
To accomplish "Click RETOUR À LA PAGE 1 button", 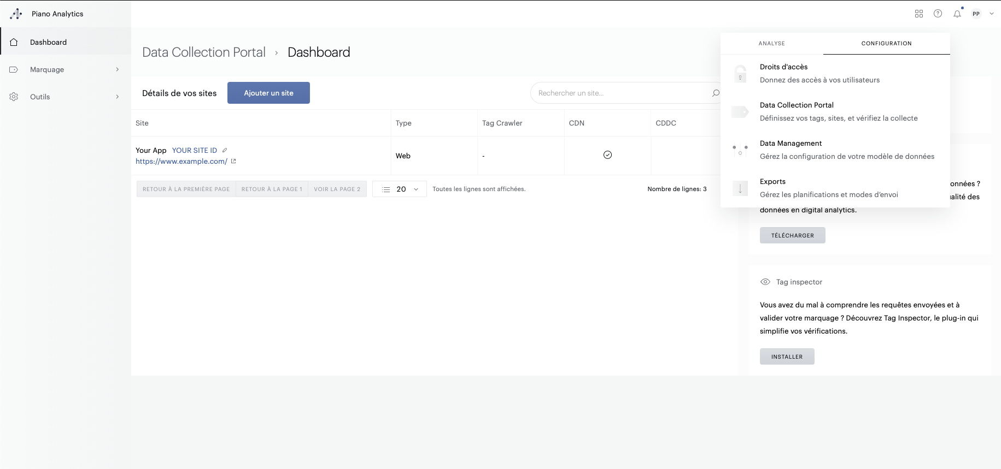I will pyautogui.click(x=272, y=189).
